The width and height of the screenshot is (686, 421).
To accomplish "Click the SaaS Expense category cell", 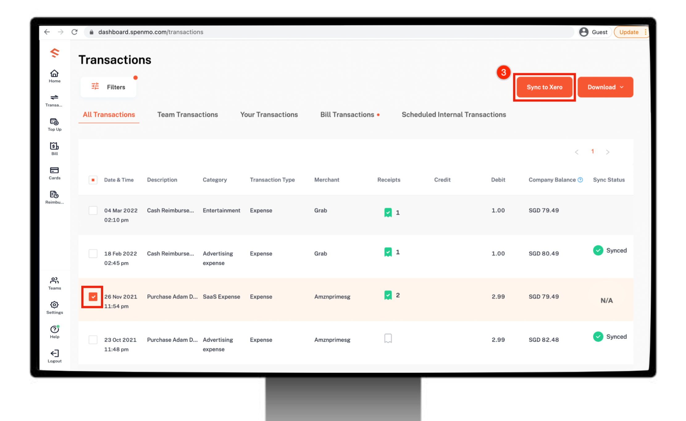I will [221, 297].
